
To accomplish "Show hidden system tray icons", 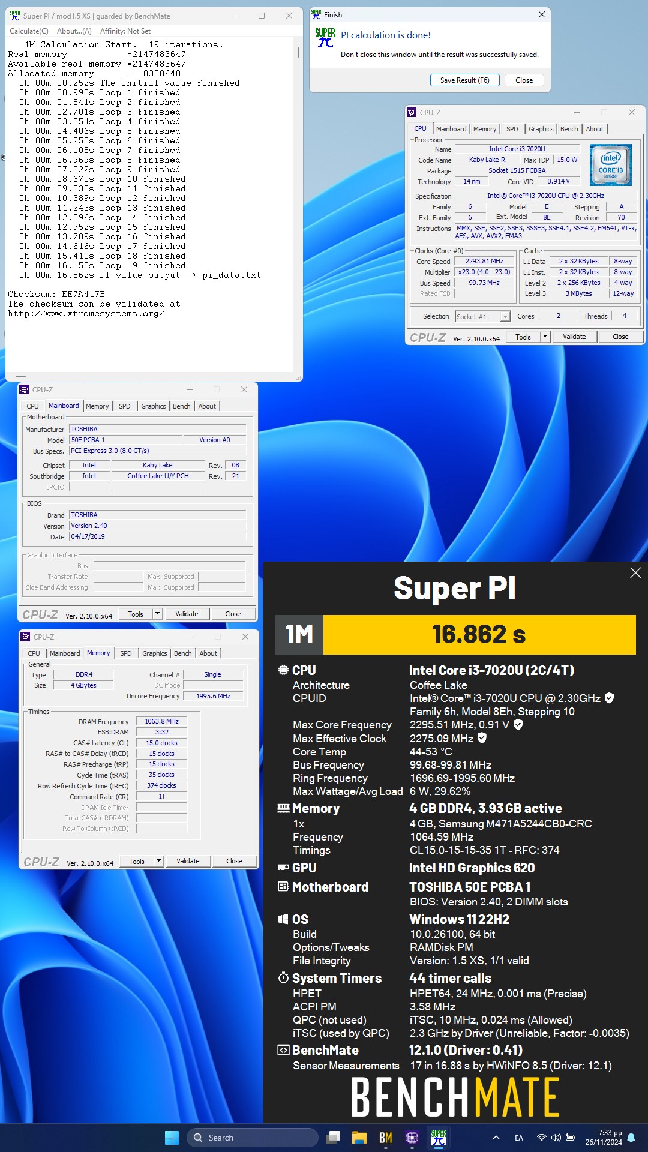I will (496, 1138).
